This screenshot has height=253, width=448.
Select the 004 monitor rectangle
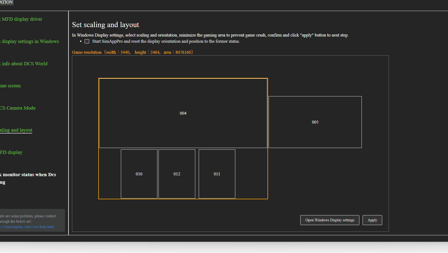(183, 113)
